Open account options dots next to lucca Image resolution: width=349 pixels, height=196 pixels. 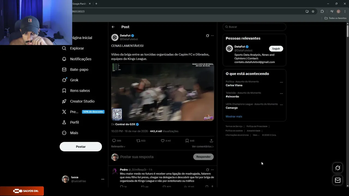[103, 179]
